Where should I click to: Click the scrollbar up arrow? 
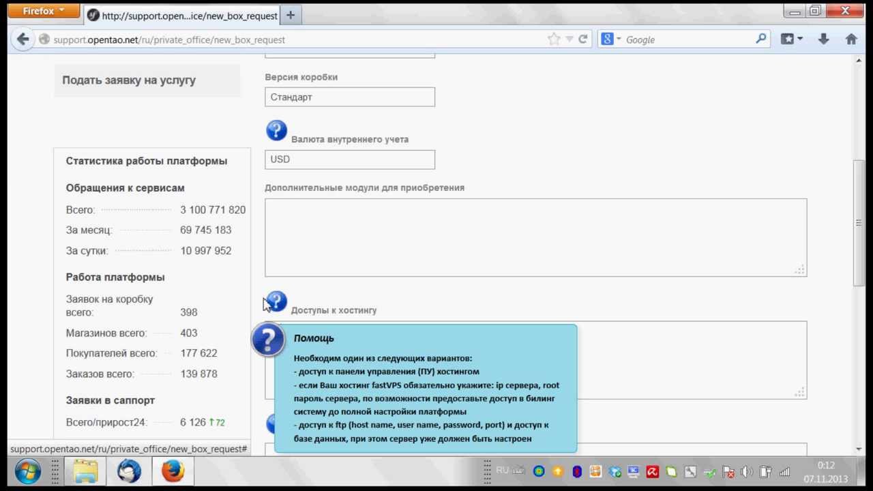[x=859, y=61]
